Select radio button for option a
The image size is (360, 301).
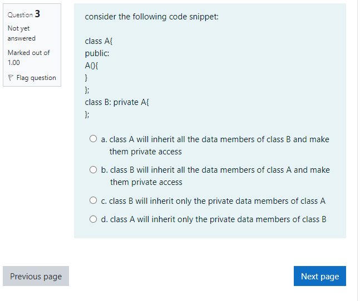94,139
